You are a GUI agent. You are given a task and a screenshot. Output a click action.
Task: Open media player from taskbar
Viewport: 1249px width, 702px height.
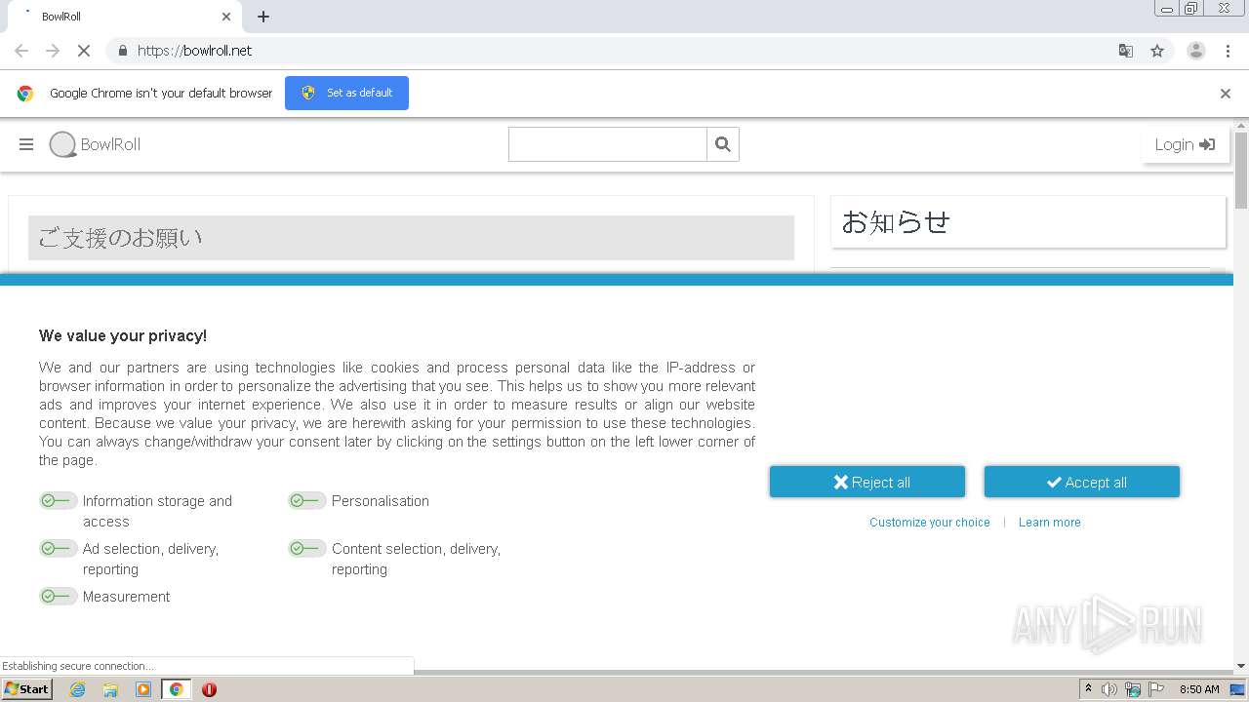pos(143,689)
